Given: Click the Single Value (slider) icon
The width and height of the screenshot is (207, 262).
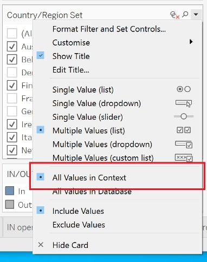Looking at the screenshot, I should [184, 116].
